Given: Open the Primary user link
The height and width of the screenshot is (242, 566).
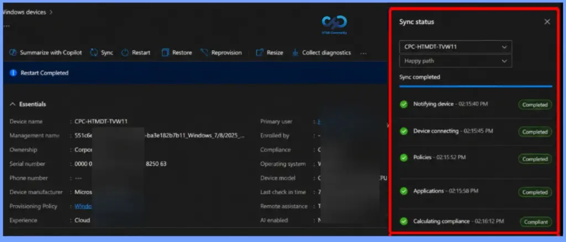Looking at the screenshot, I should pos(319,122).
